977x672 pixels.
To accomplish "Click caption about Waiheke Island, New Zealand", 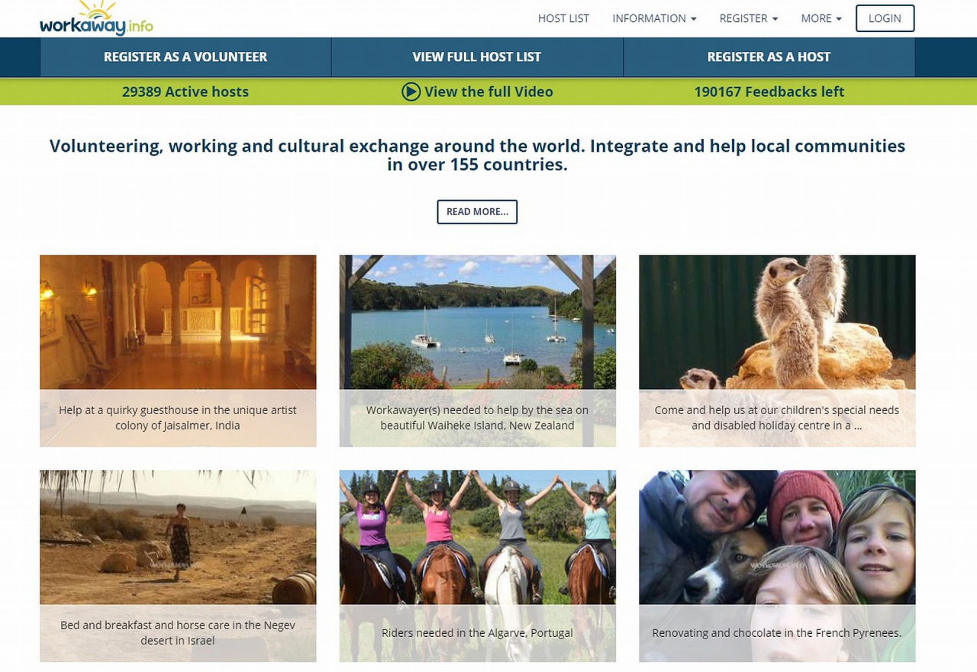I will [x=477, y=418].
